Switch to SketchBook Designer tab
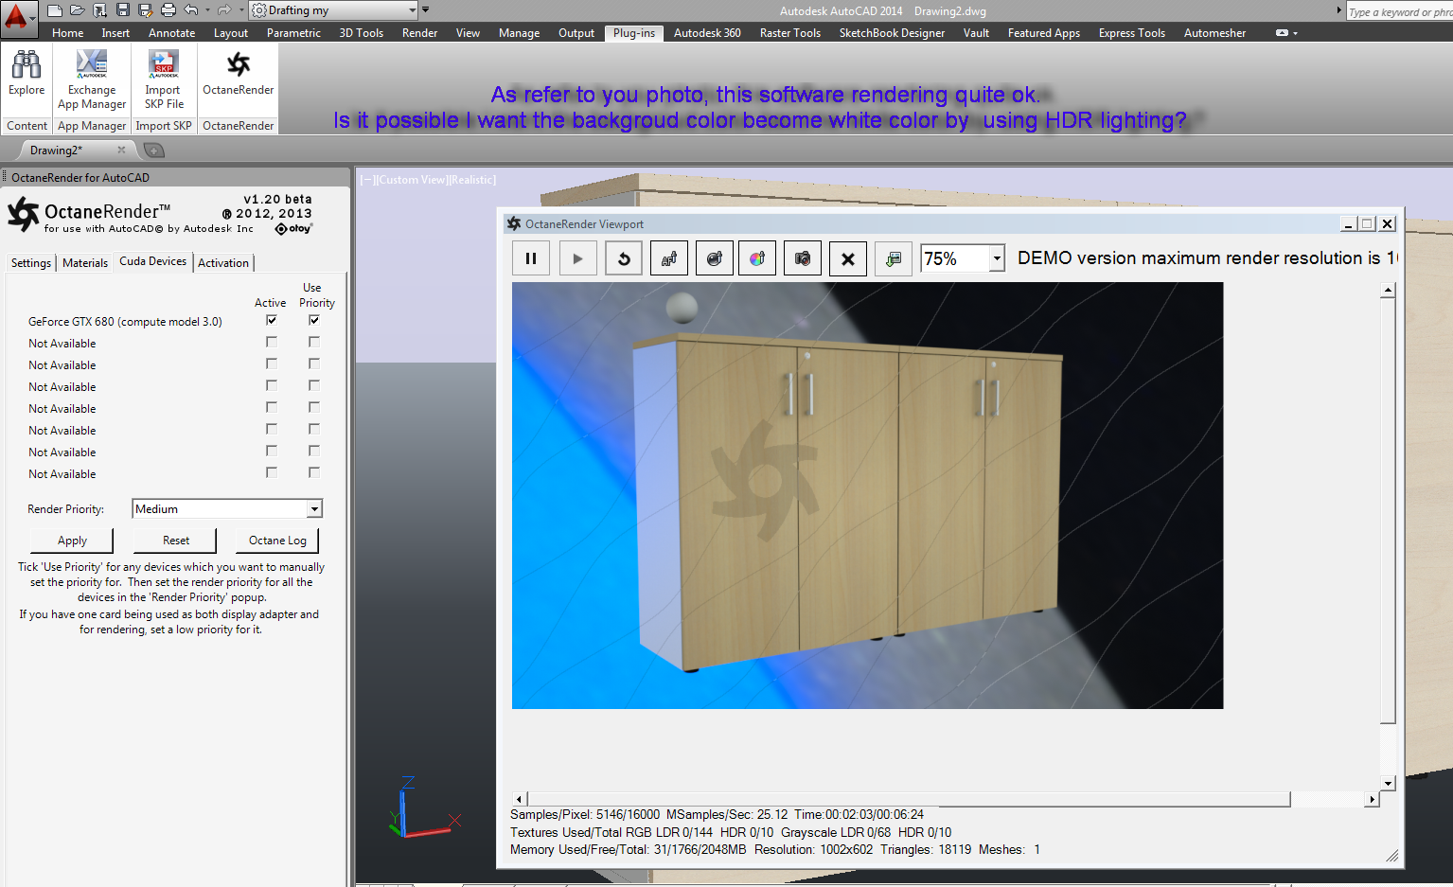 tap(892, 33)
